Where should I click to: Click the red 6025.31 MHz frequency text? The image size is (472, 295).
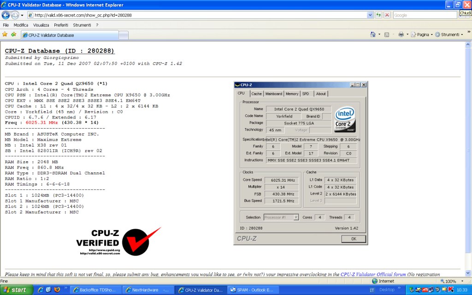[x=41, y=123]
